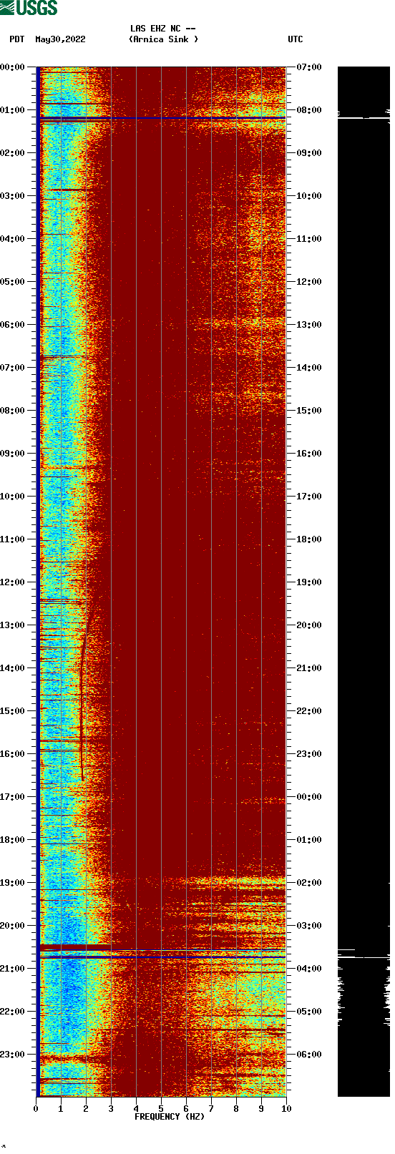The height and width of the screenshot is (1154, 395).
Task: Click the UTC timezone label
Action: coord(296,39)
